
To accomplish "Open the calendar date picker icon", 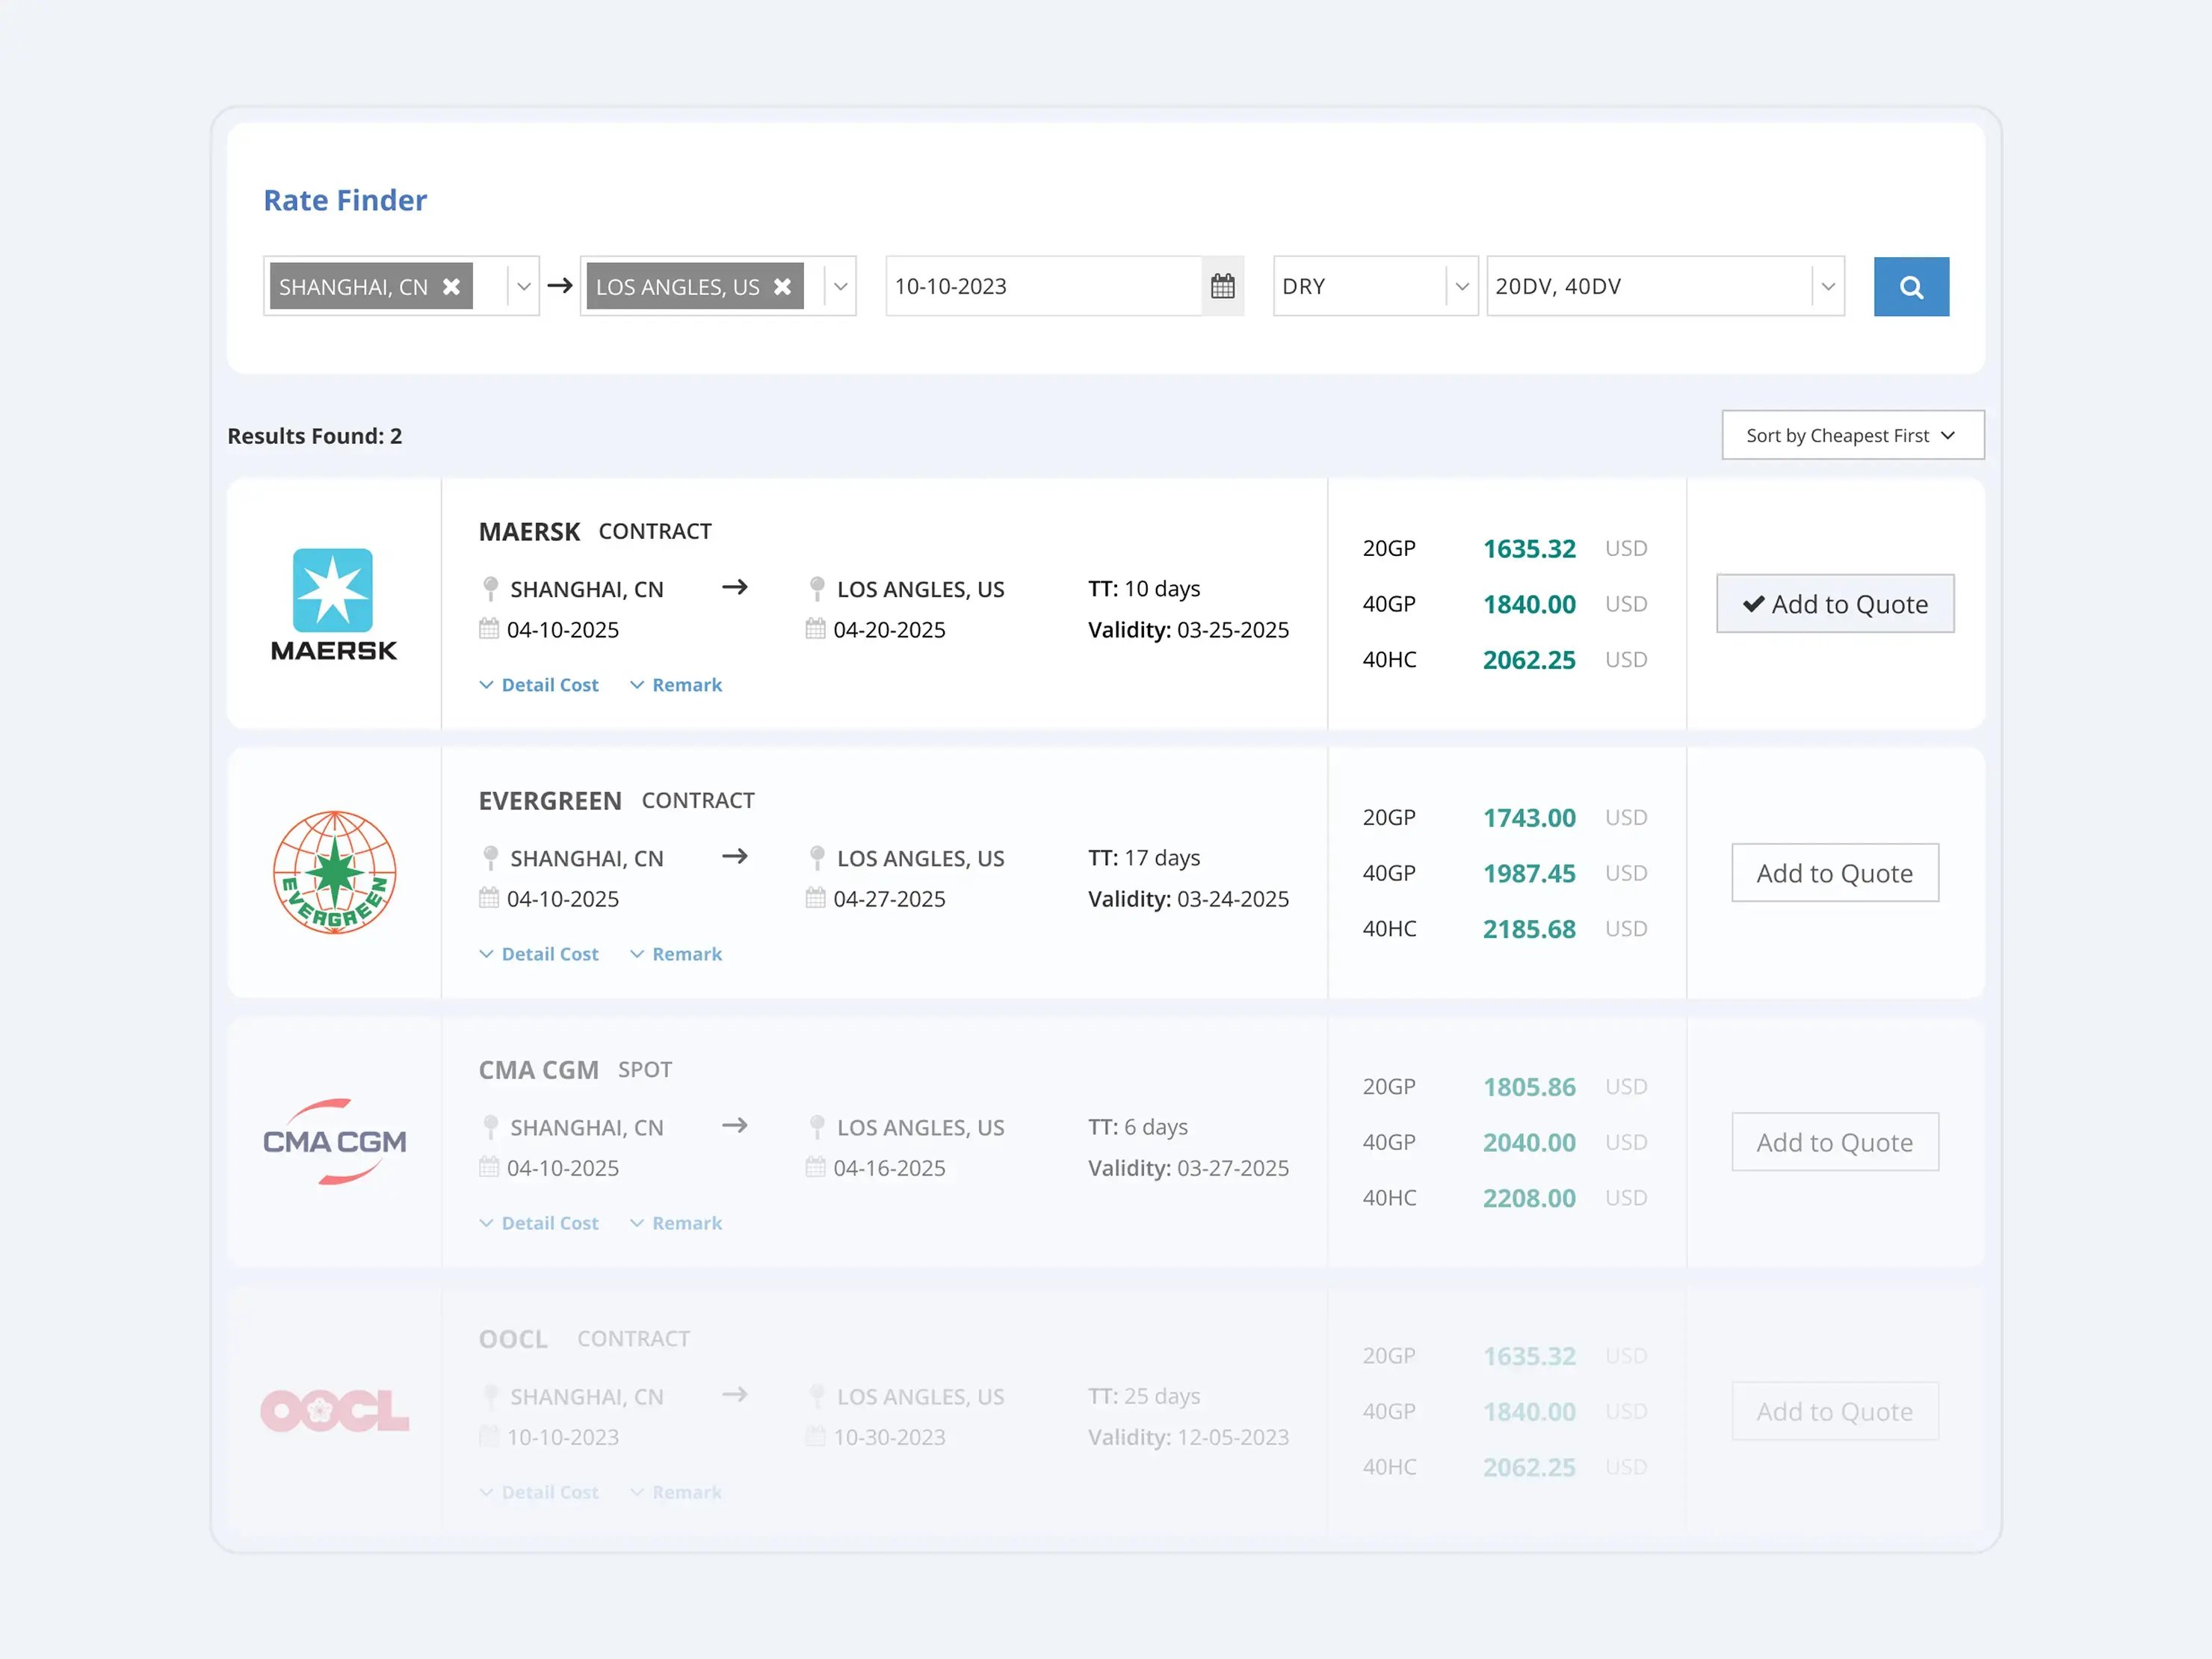I will click(1222, 287).
